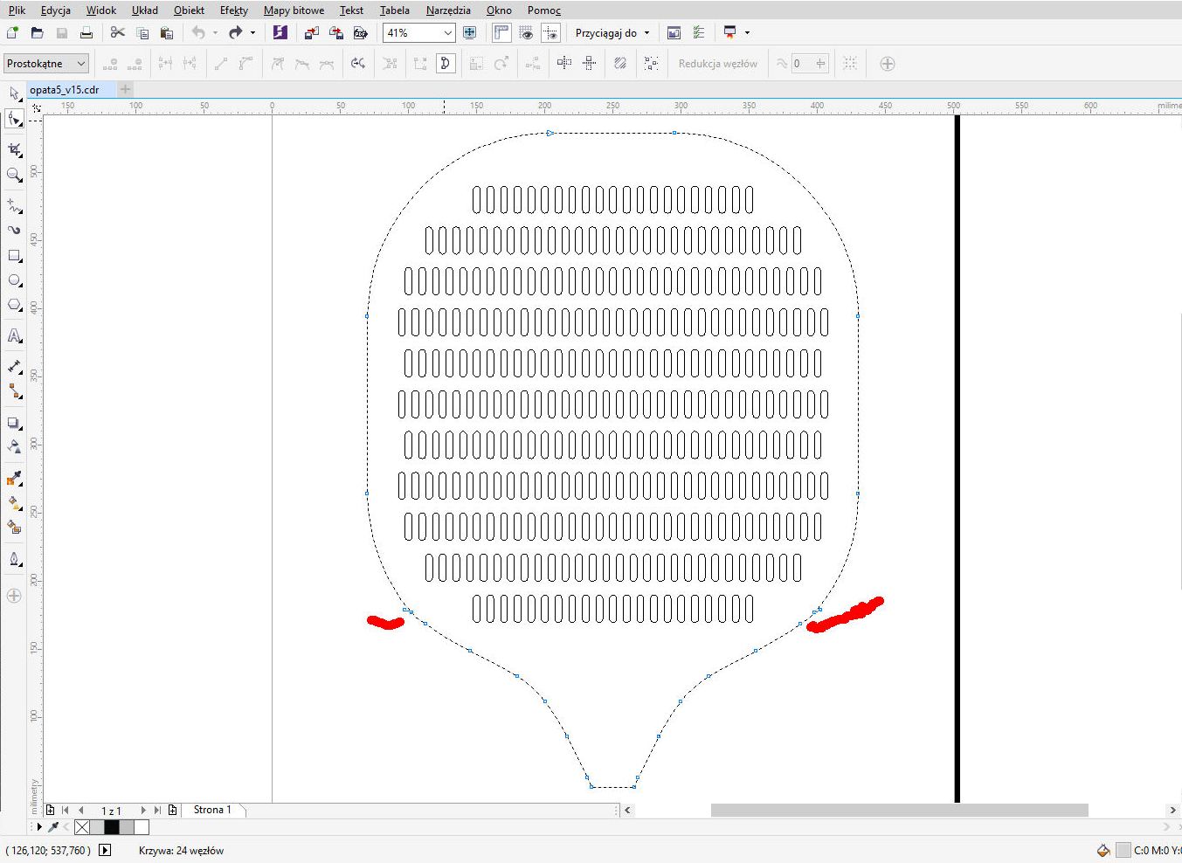Open the Efekty menu
The width and height of the screenshot is (1182, 863).
pos(233,10)
